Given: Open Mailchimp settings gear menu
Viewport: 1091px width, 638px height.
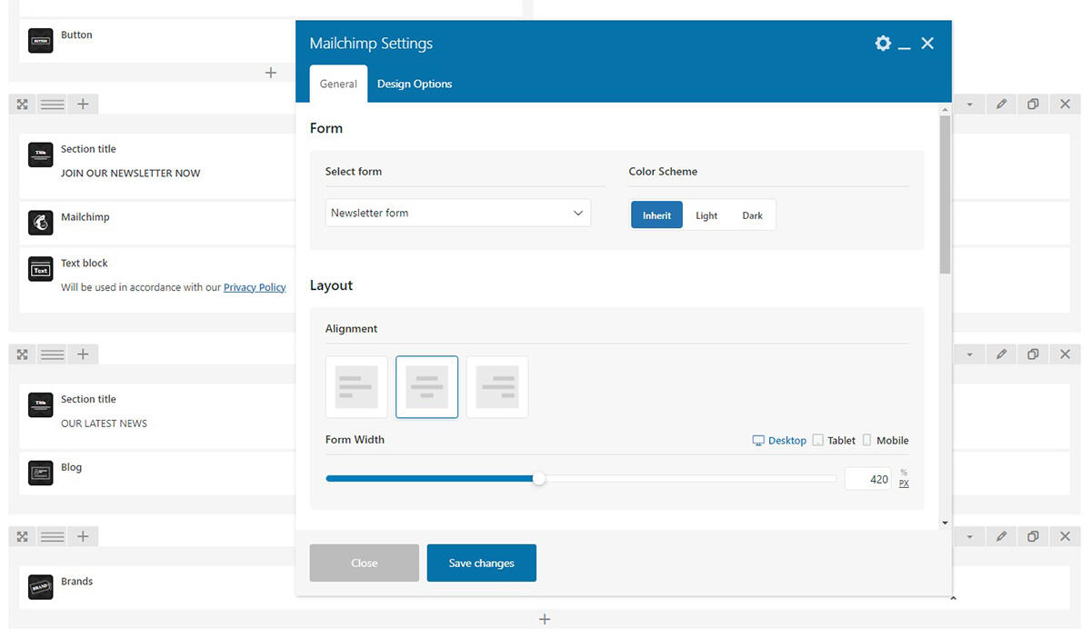Looking at the screenshot, I should pyautogui.click(x=883, y=43).
